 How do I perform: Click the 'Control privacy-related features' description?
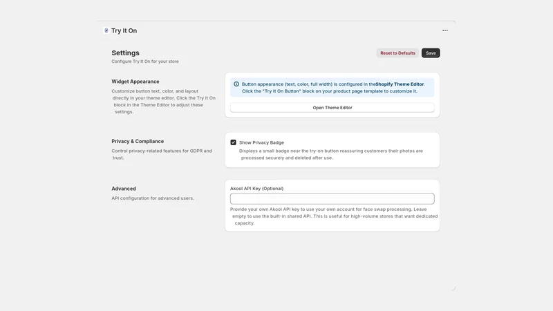(x=162, y=154)
